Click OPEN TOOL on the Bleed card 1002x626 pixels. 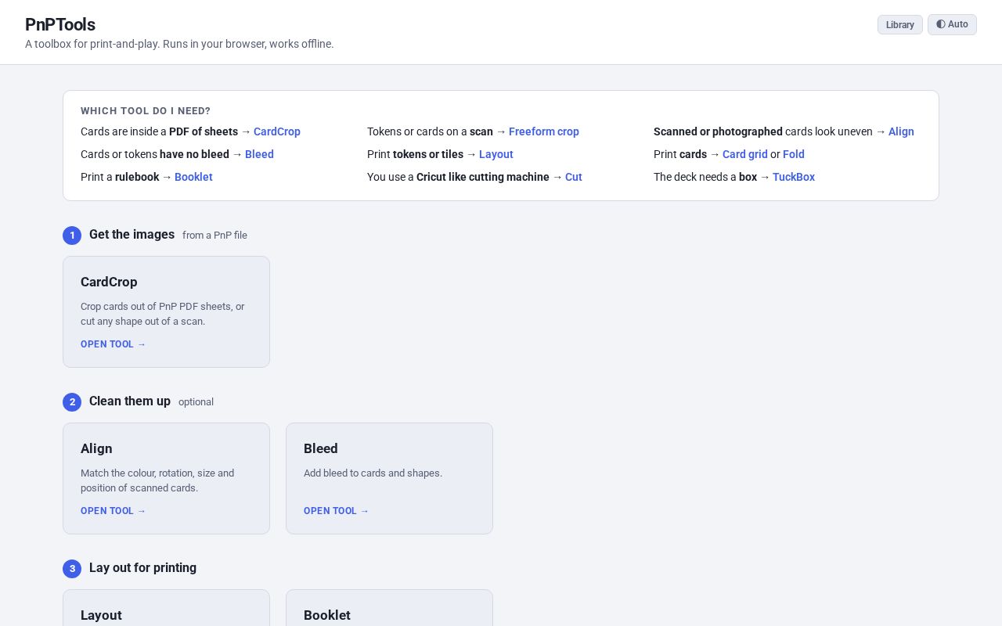pyautogui.click(x=337, y=511)
